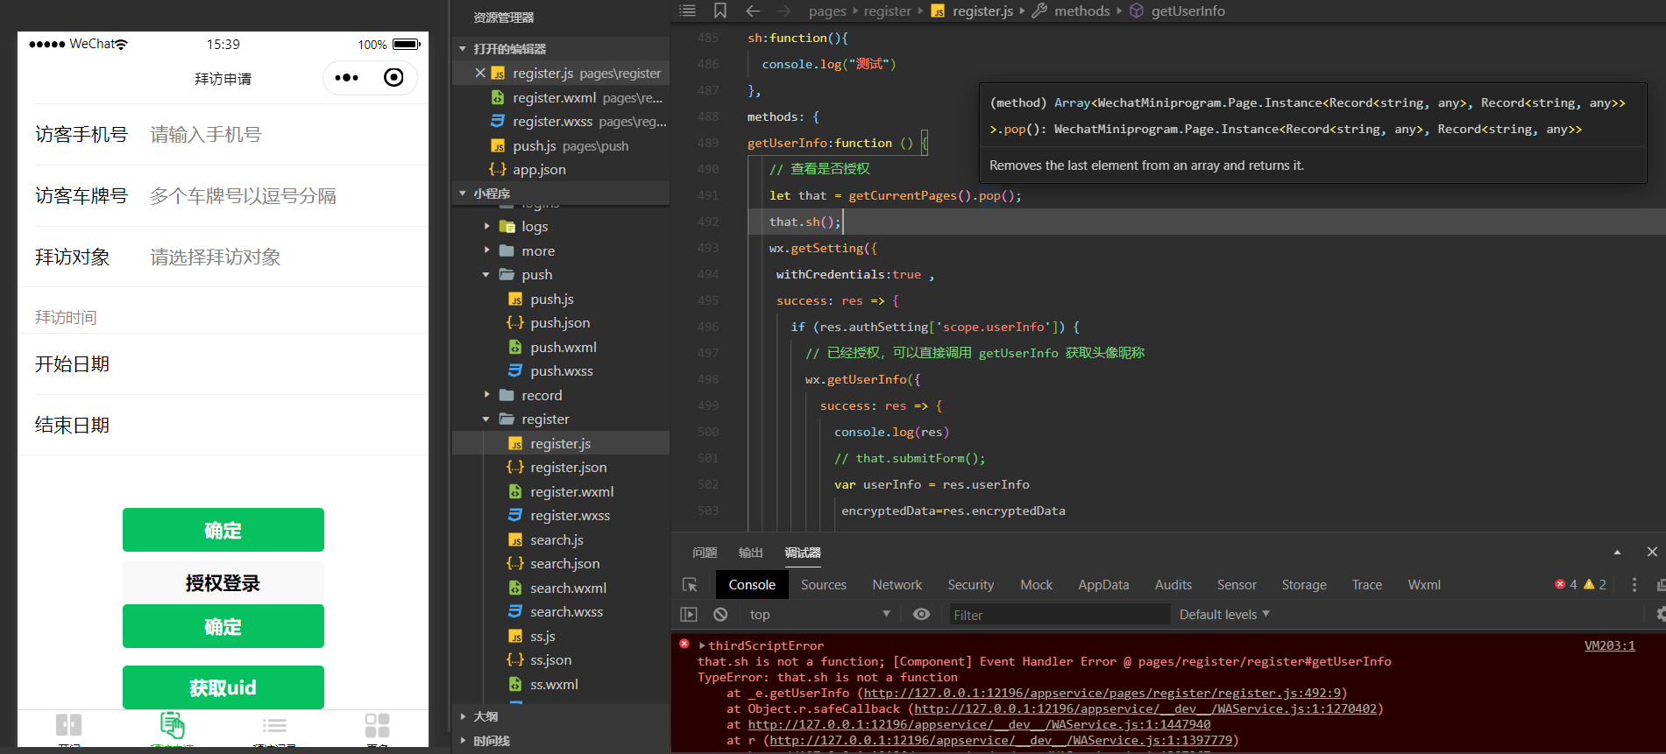1666x754 pixels.
Task: Close the debugger panel with the X
Action: [1652, 552]
